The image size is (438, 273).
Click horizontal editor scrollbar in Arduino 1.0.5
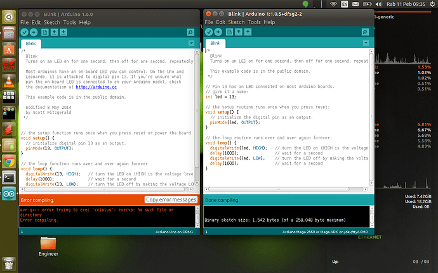coord(286,189)
